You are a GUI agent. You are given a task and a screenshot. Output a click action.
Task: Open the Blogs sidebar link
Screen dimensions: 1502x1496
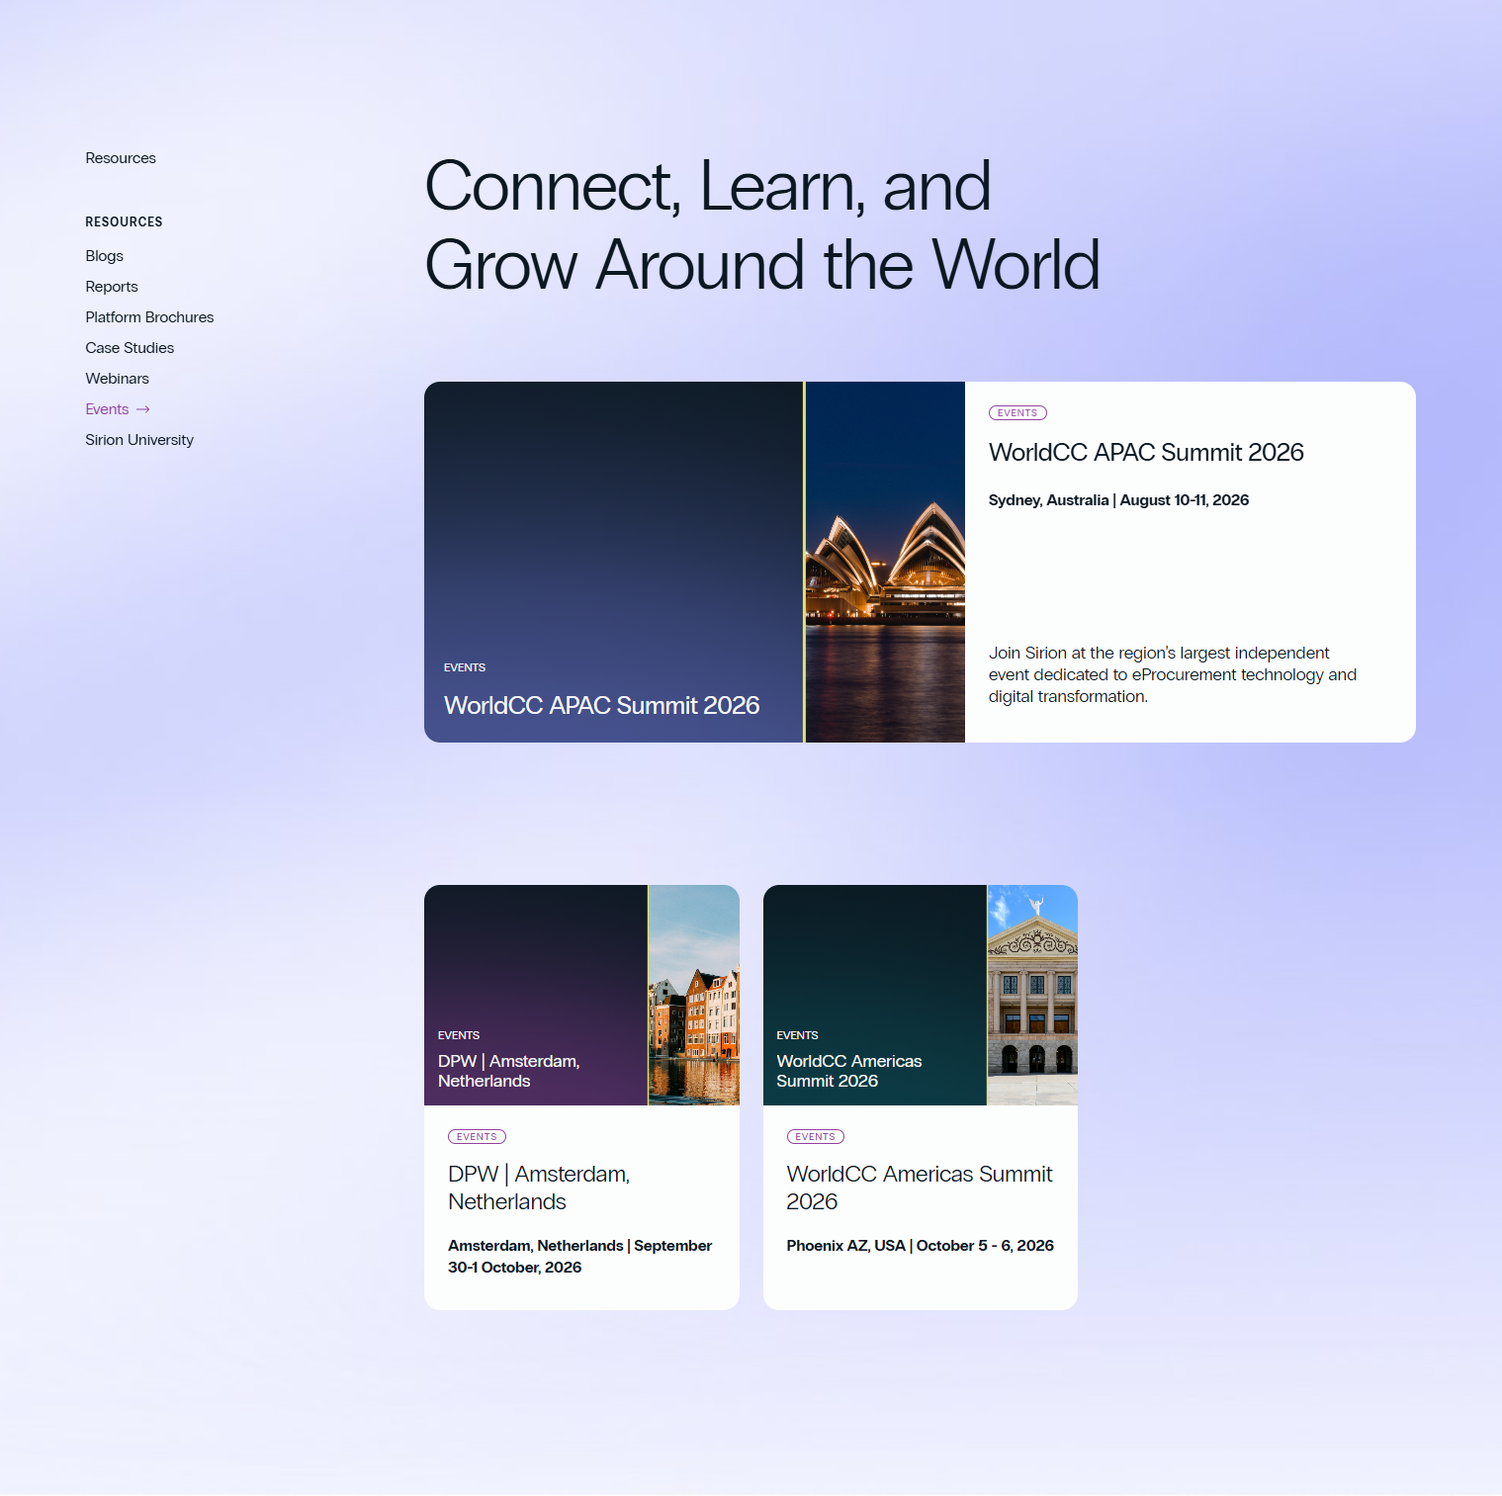104,256
